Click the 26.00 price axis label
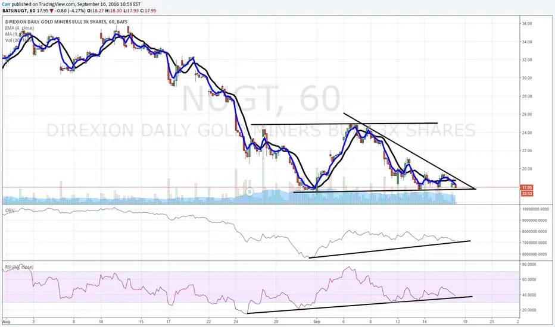Viewport: 555px width, 327px height. pyautogui.click(x=526, y=114)
